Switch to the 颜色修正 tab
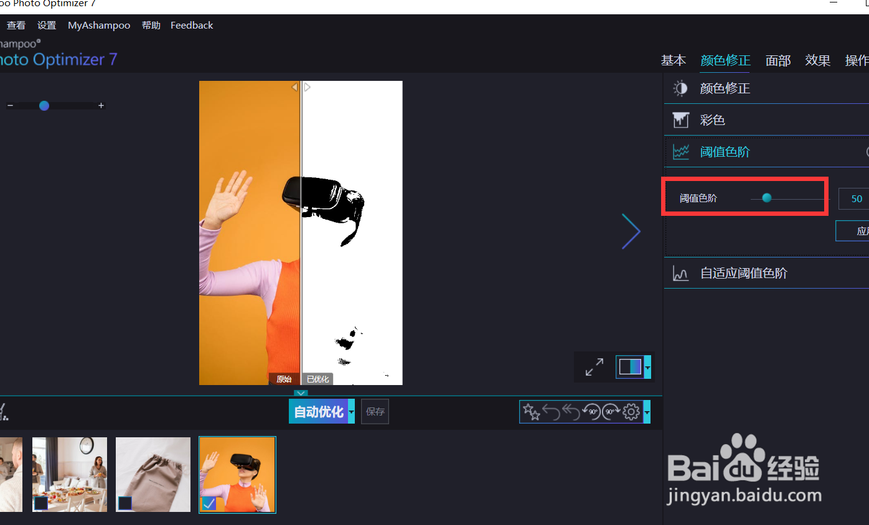Screen dimensions: 869x525 725,60
